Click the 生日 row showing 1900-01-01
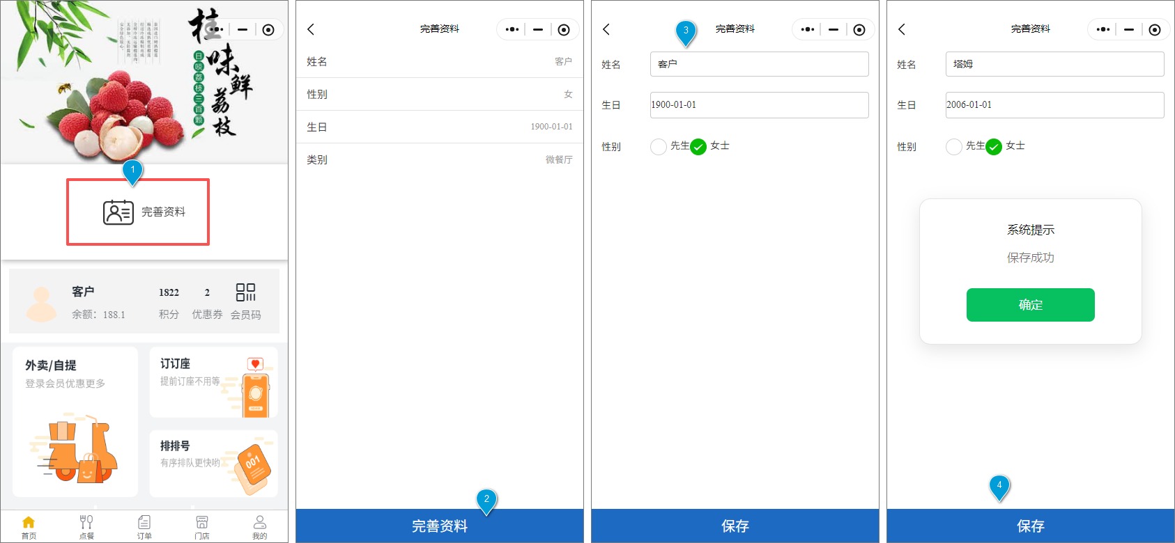1175x543 pixels. tap(440, 127)
